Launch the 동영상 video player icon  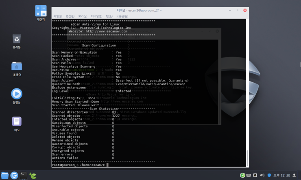tap(17, 96)
